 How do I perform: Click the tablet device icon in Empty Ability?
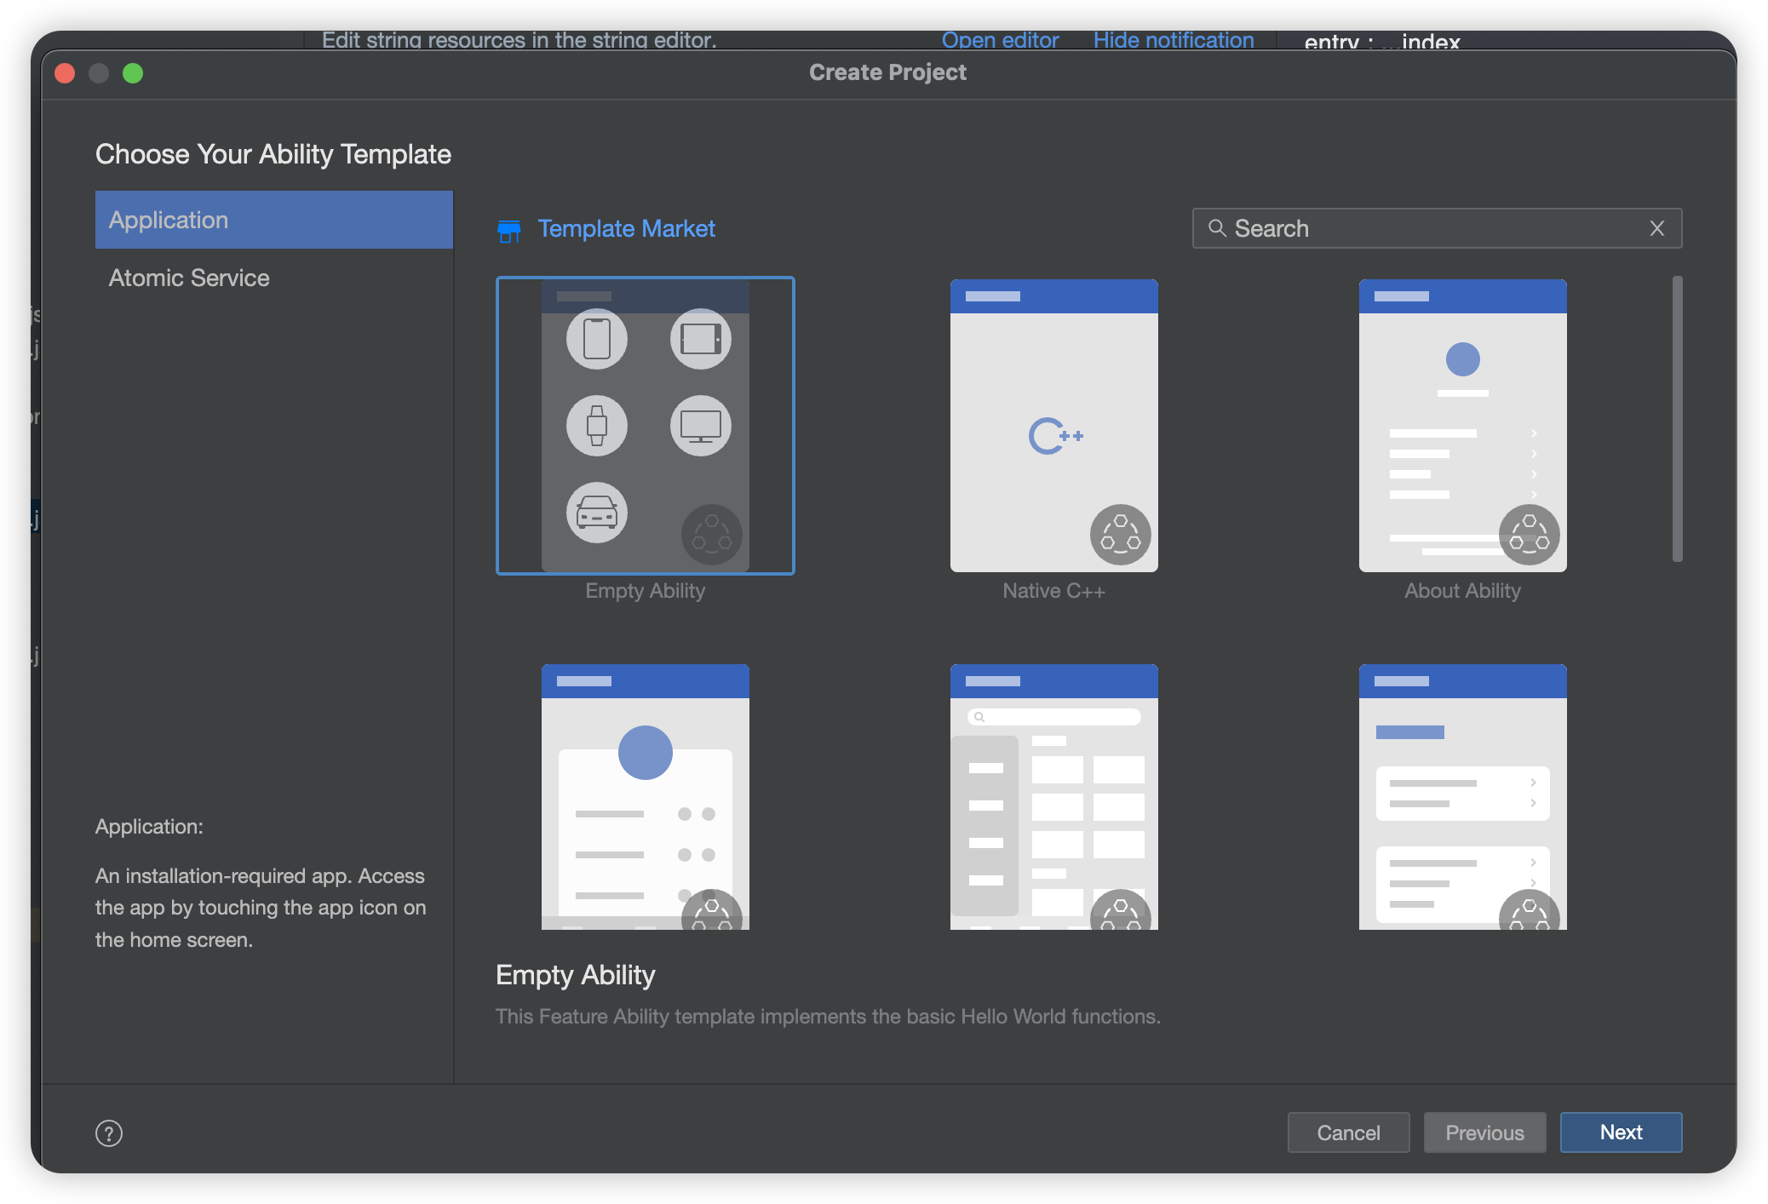click(x=700, y=339)
